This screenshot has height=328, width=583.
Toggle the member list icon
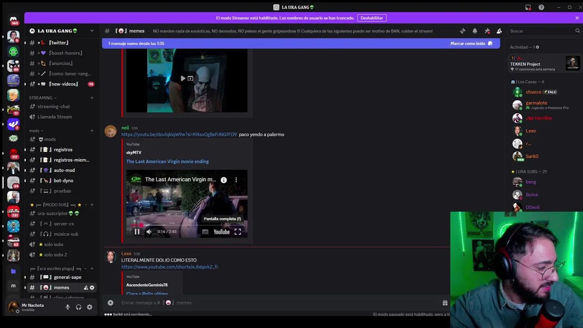click(499, 31)
